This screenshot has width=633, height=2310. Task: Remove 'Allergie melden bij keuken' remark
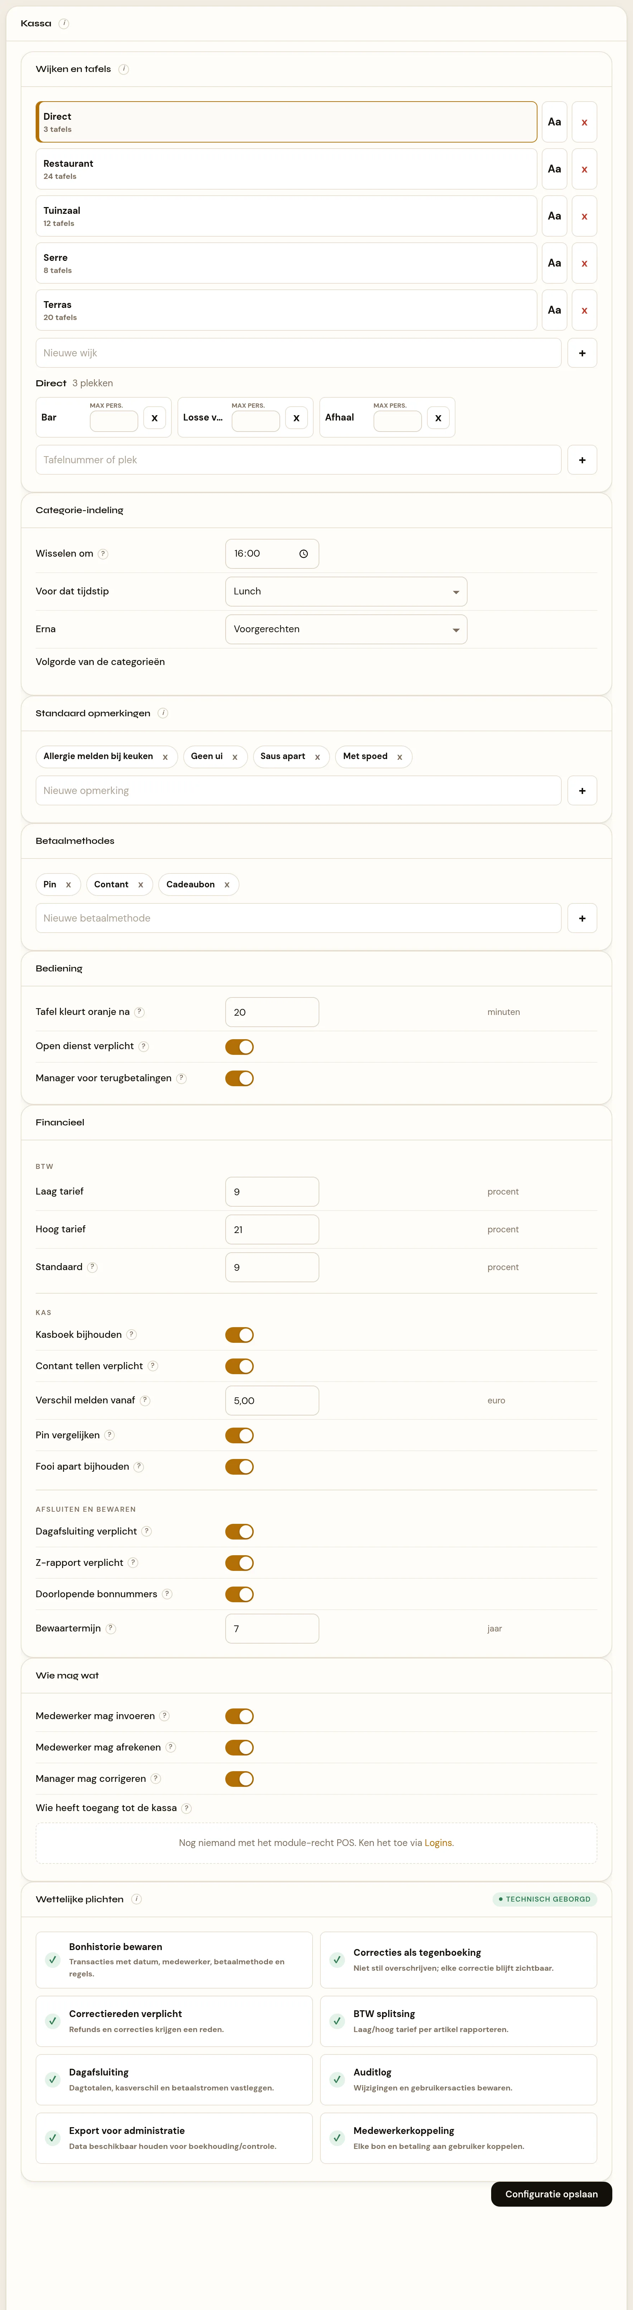coord(165,757)
